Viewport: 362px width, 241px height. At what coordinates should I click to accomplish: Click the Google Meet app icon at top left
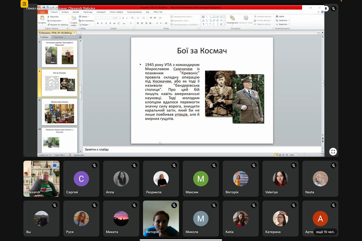25,4
